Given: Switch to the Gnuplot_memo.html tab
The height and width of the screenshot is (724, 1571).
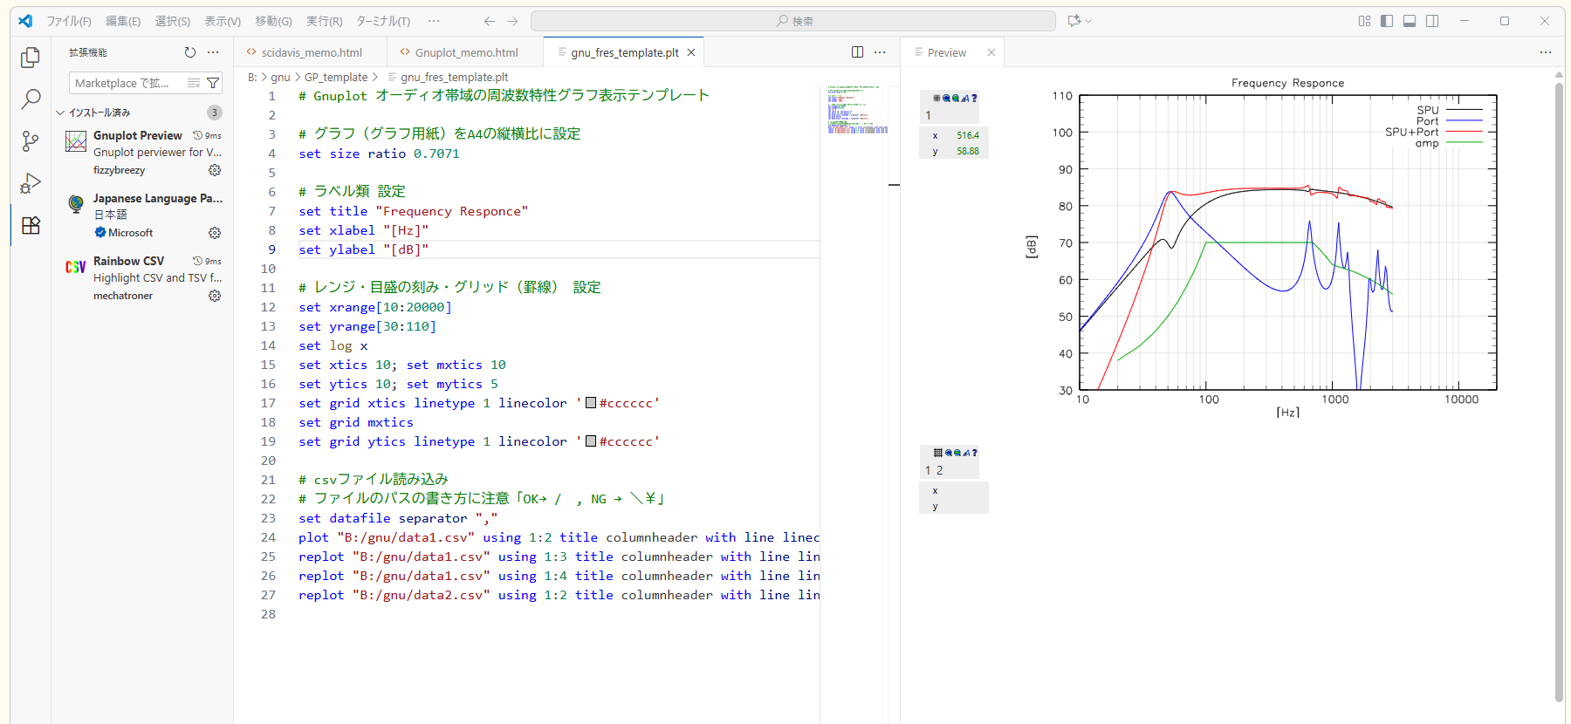Looking at the screenshot, I should (x=466, y=52).
